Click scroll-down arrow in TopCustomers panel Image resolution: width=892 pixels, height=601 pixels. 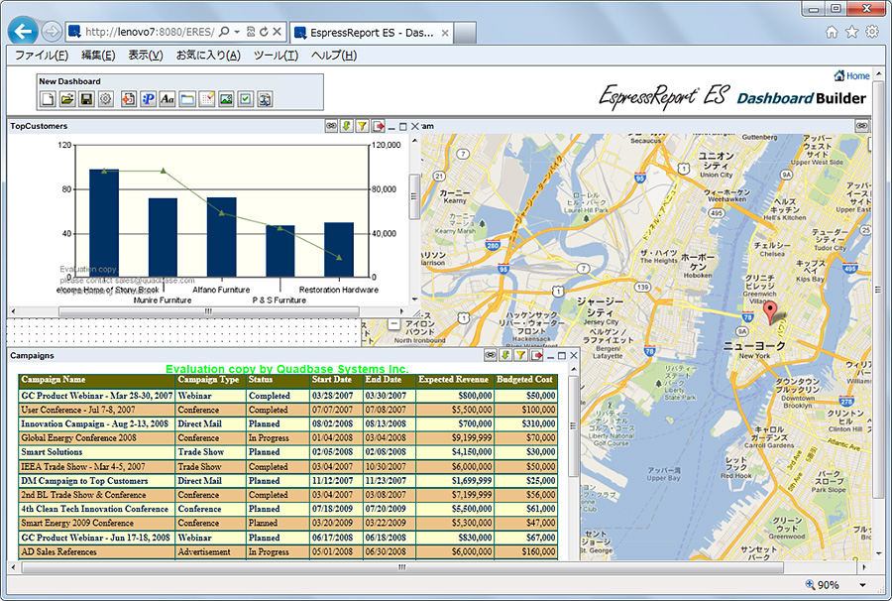coord(414,300)
